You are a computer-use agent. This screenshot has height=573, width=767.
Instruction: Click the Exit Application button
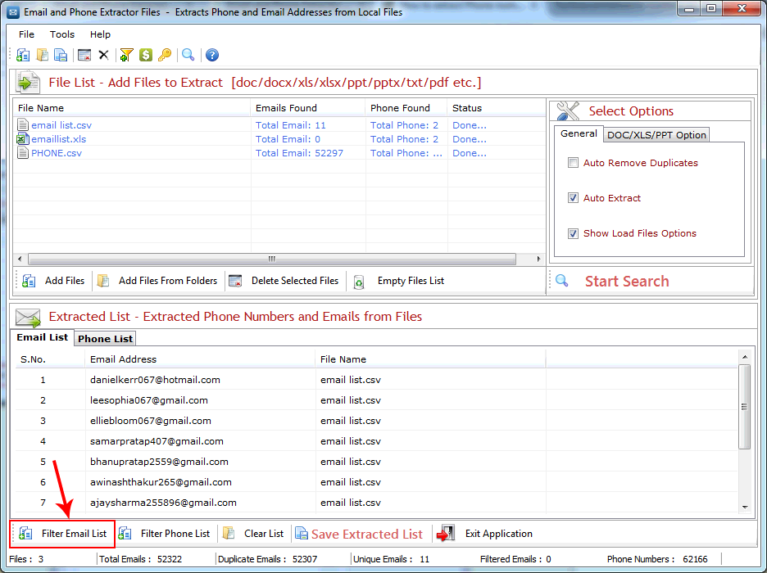click(485, 534)
